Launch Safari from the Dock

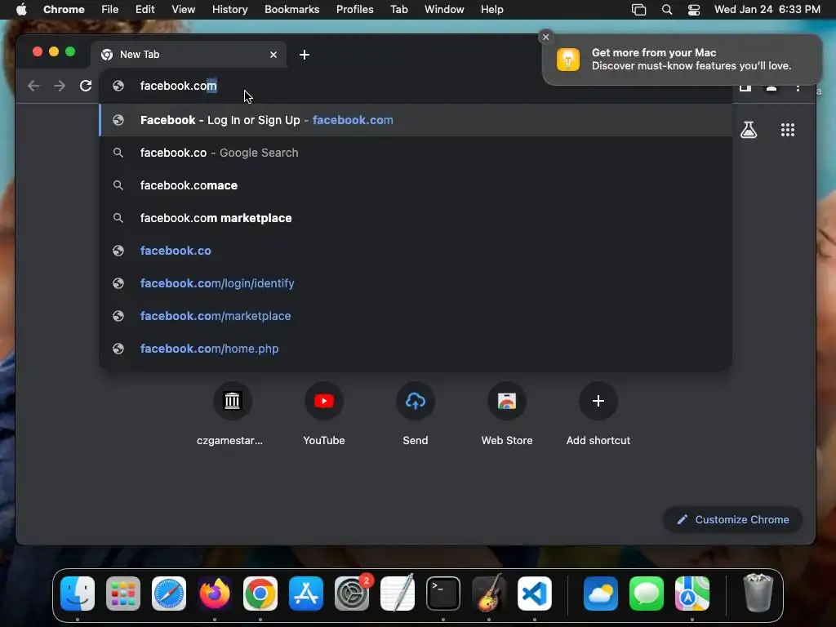click(x=169, y=594)
